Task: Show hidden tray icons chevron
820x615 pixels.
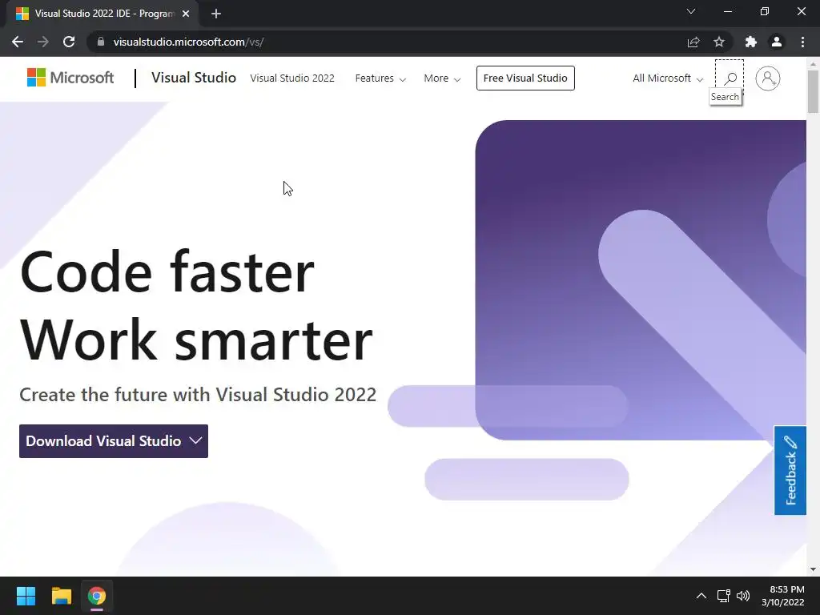Action: 701,596
